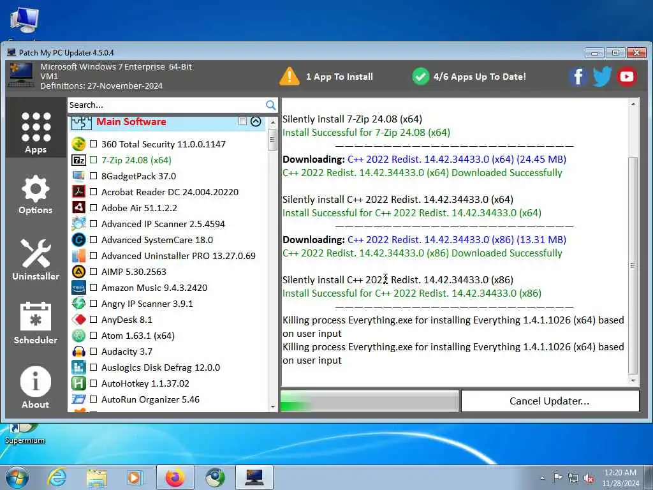Viewport: 653px width, 490px height.
Task: Click the log pane scrollbar thumb
Action: click(633, 266)
